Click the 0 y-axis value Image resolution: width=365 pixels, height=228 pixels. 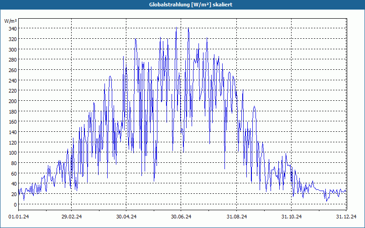(16, 205)
